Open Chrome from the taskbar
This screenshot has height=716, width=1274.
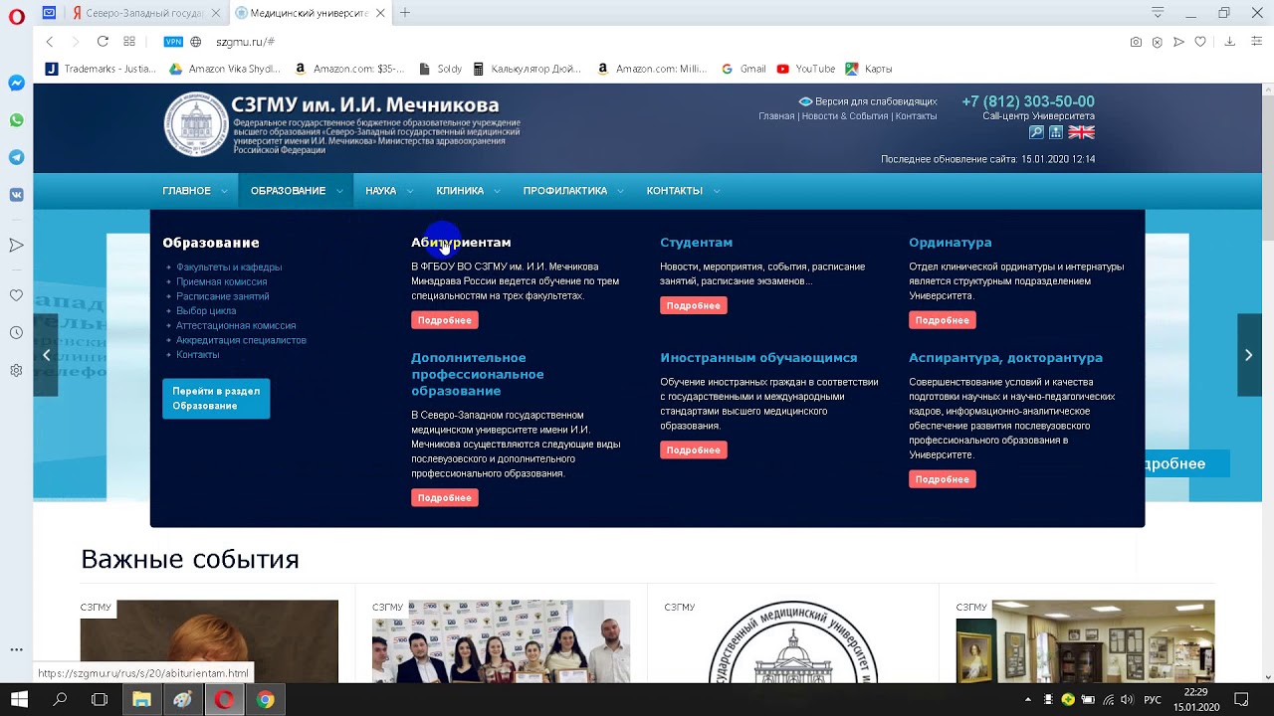[x=265, y=699]
